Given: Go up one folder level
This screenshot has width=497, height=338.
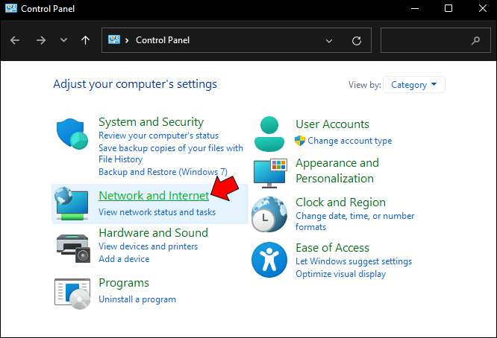Looking at the screenshot, I should point(85,40).
